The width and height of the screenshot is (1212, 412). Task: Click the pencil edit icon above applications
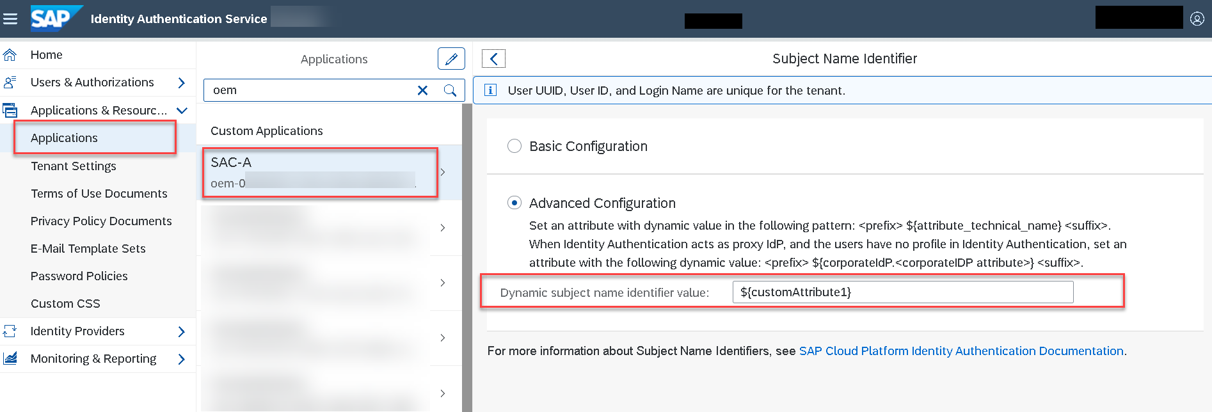tap(451, 59)
